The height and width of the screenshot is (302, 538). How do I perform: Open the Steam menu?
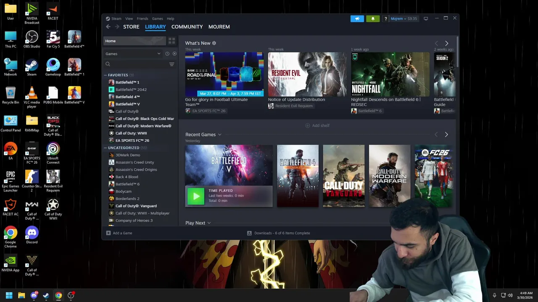point(116,18)
